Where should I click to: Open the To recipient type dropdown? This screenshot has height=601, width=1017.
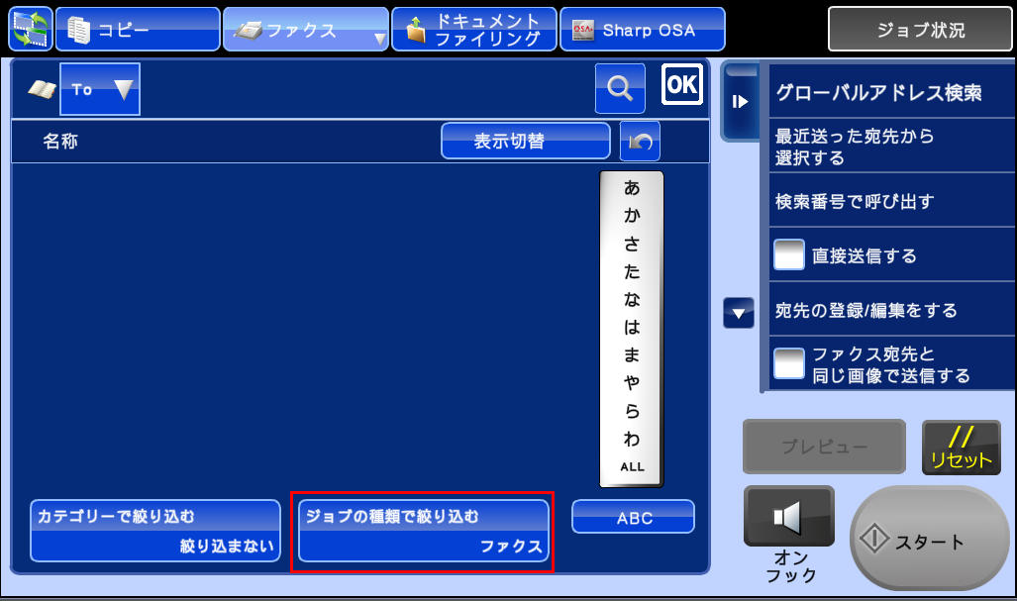(x=100, y=89)
